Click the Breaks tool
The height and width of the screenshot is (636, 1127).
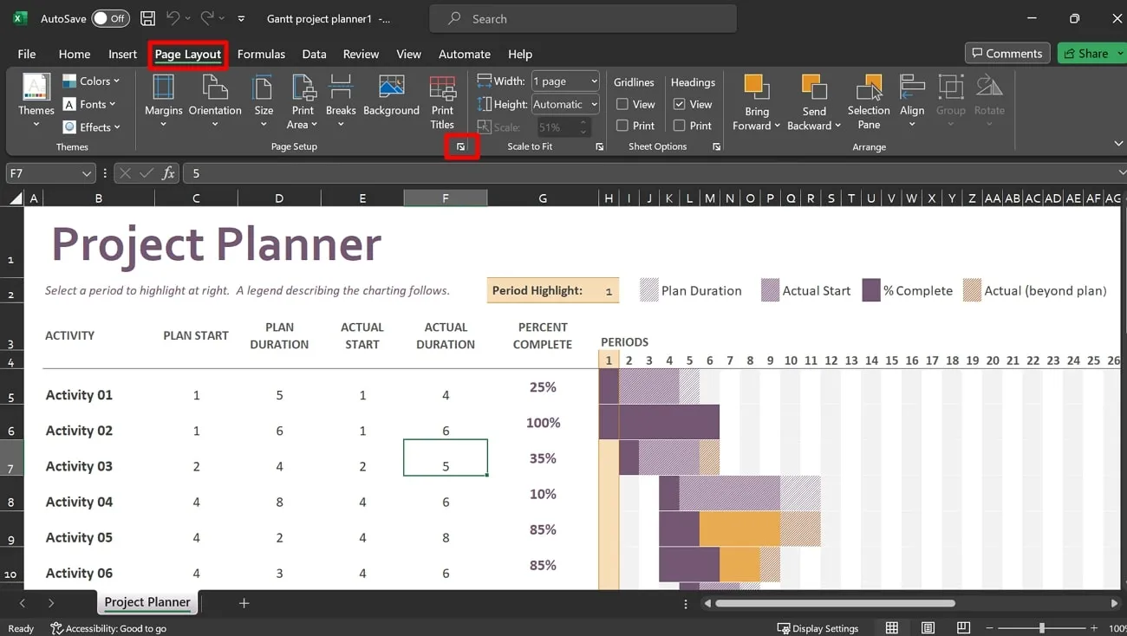tap(340, 100)
